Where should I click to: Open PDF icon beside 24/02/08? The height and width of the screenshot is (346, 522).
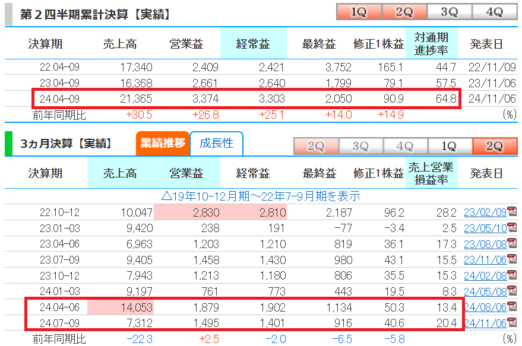click(512, 275)
